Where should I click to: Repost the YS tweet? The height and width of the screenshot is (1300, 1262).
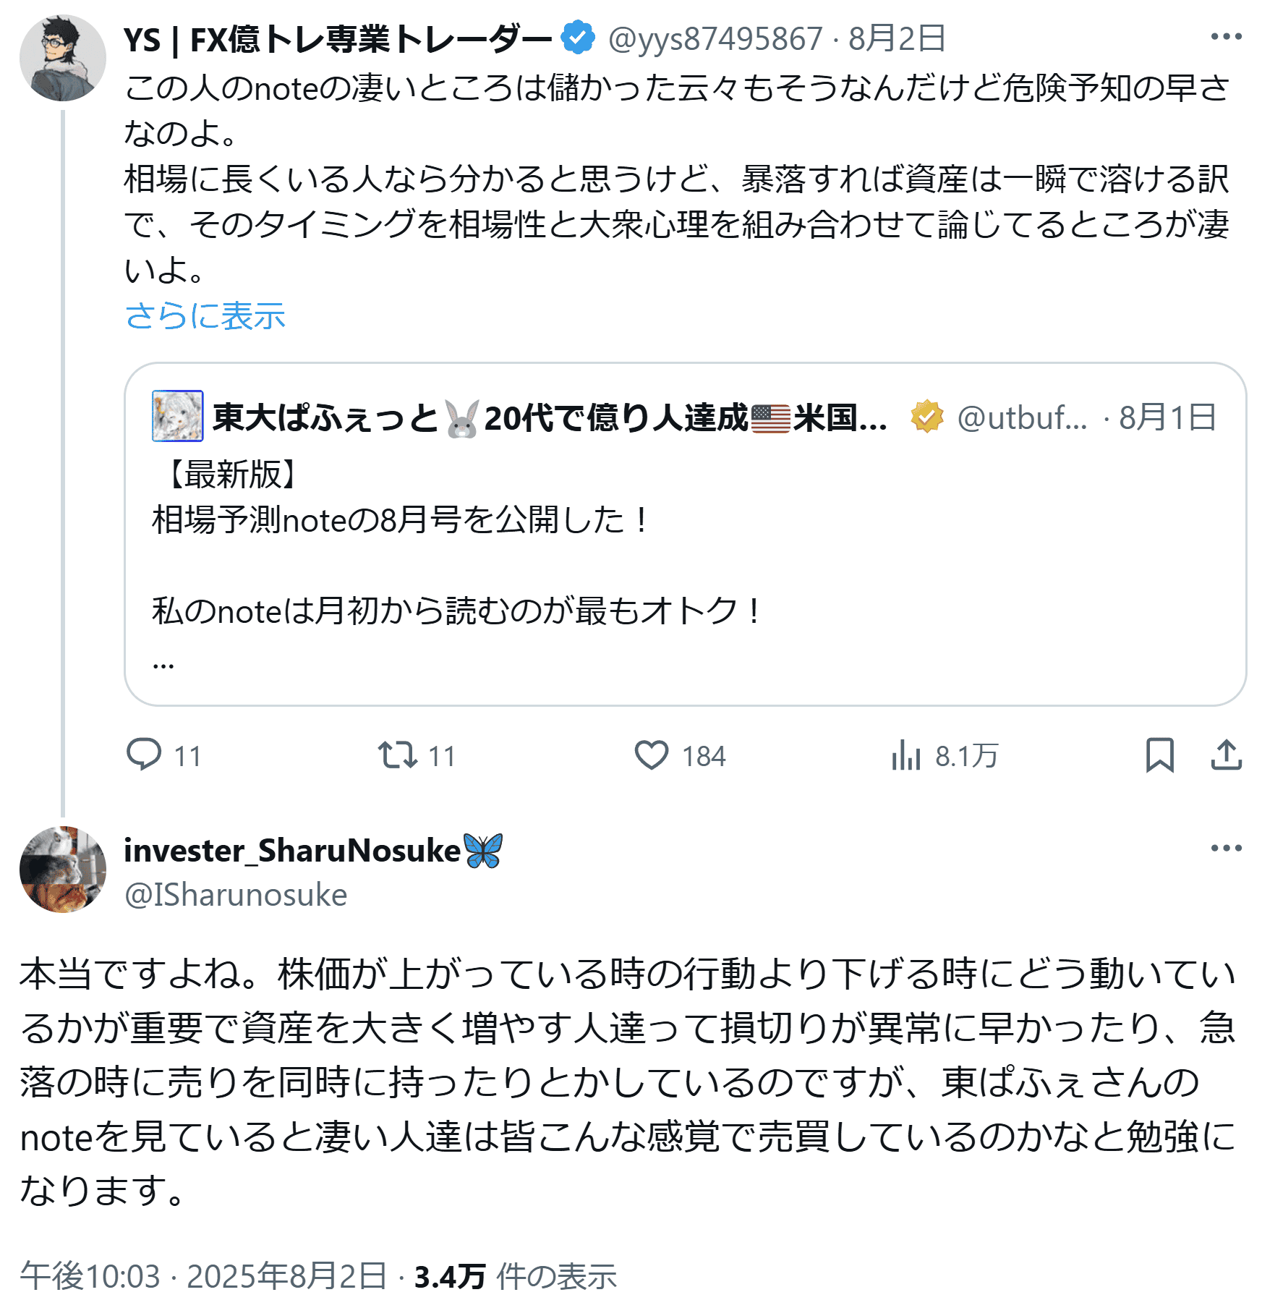[x=397, y=755]
